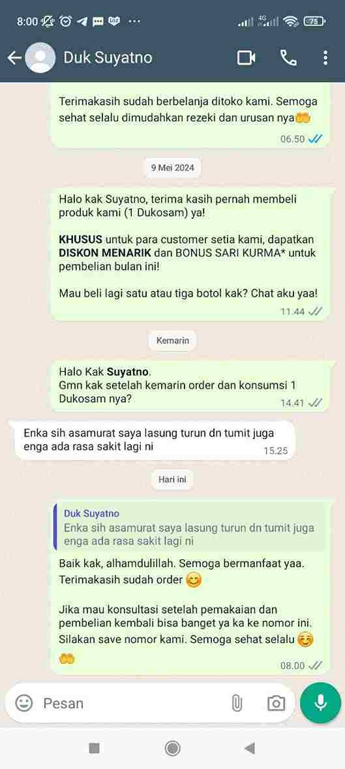Viewport: 345px width, 769px height.
Task: Tap the quoted Duk Suyatno reply preview
Action: point(190,527)
